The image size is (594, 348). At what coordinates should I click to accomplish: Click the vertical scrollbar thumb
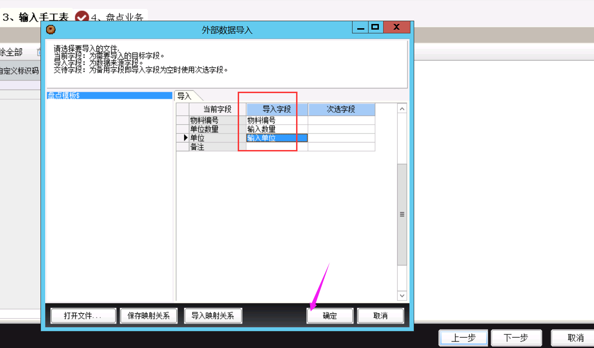(402, 214)
